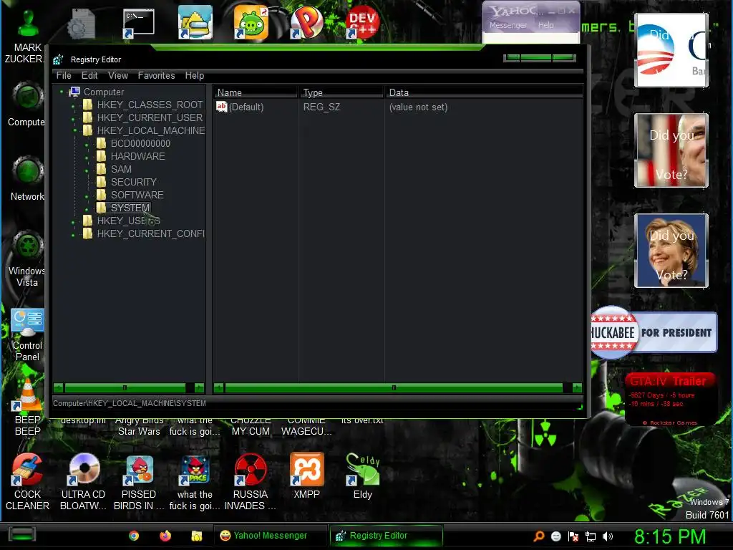The image size is (733, 550).
Task: Click the ab icon of the (Default) value
Action: click(222, 107)
